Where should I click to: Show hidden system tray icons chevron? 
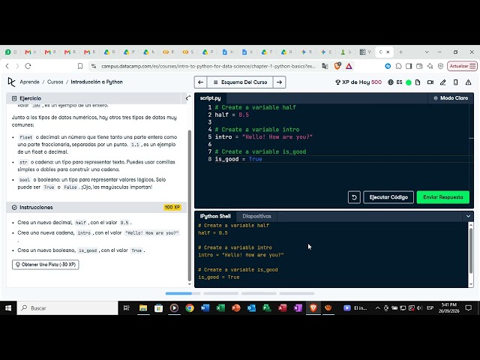tap(378, 308)
